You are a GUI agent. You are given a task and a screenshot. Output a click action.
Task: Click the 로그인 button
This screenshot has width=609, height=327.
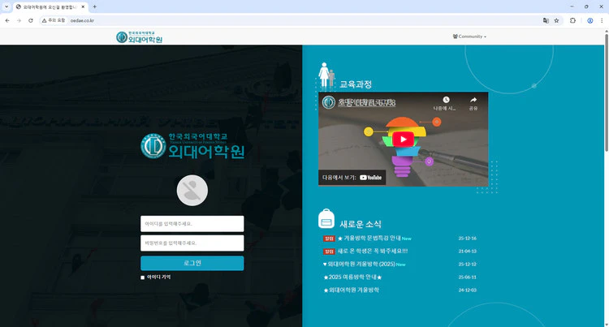click(x=192, y=263)
